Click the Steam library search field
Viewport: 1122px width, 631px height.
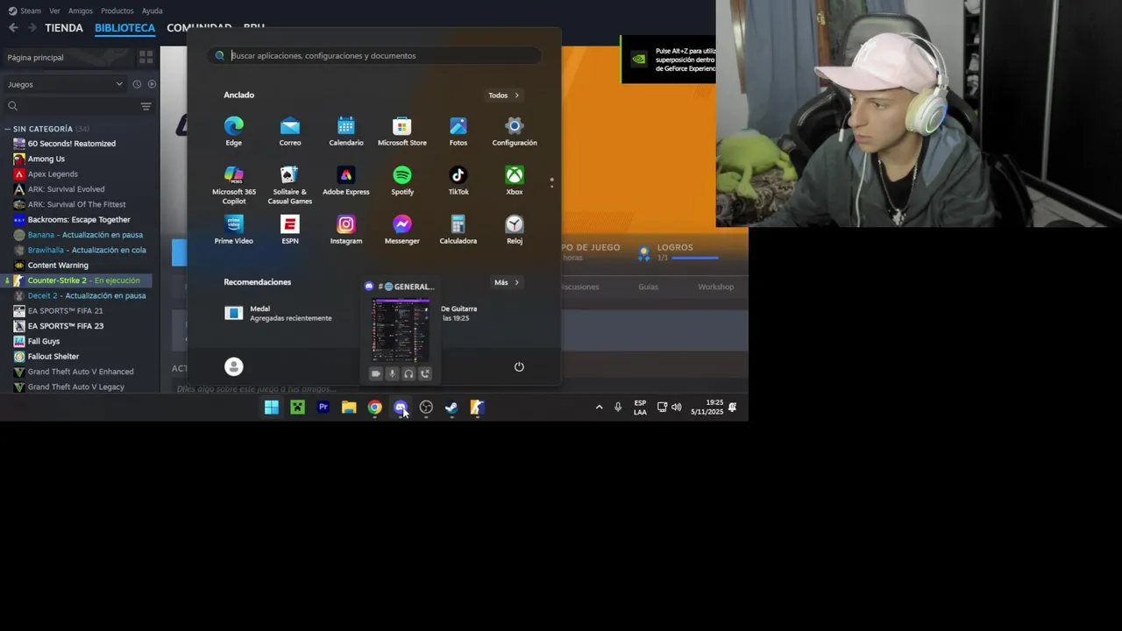(x=70, y=106)
